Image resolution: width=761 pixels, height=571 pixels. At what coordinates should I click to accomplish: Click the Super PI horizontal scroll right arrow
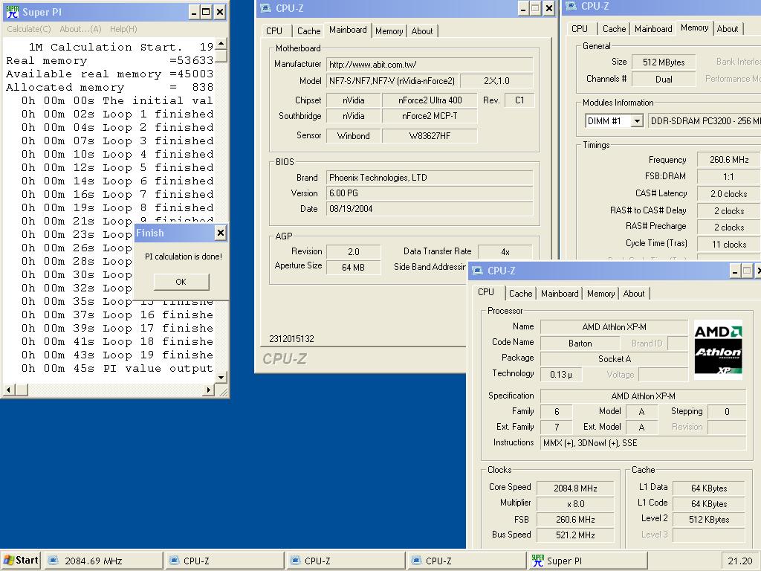(208, 390)
